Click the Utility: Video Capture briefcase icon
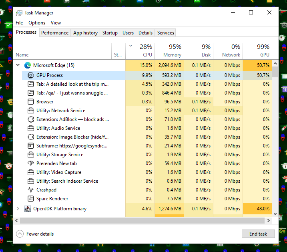Screen dimensions: 287x252 pos(30,172)
